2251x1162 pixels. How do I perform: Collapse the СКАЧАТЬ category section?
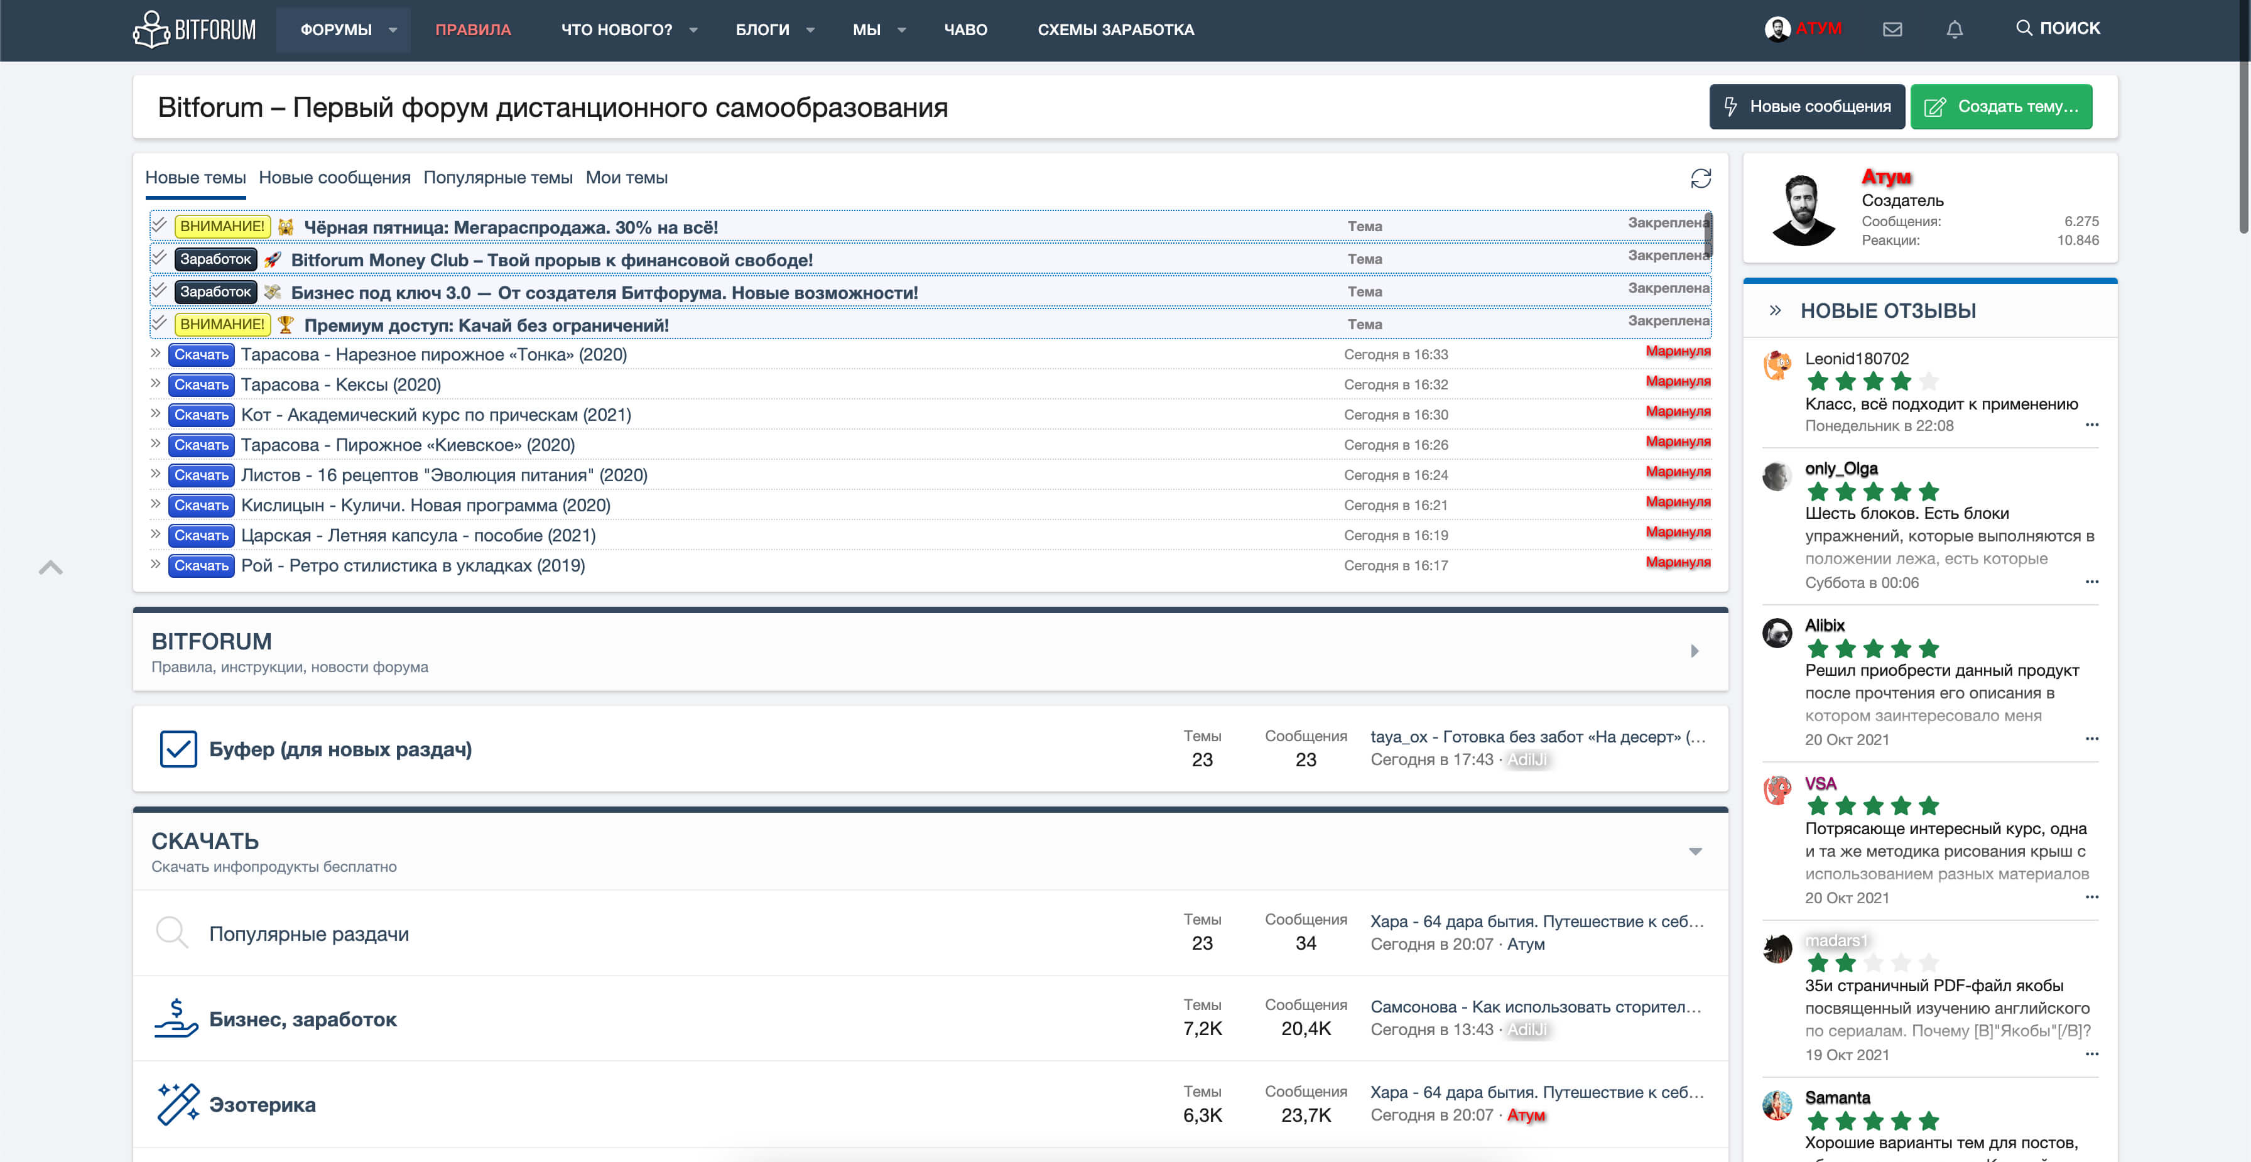click(1695, 851)
